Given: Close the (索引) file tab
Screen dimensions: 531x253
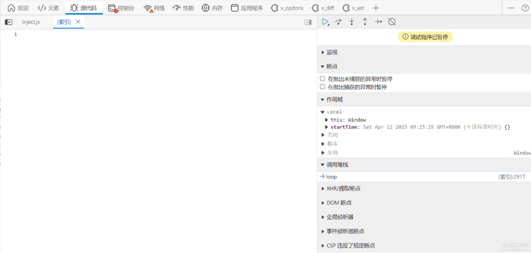Looking at the screenshot, I should [x=78, y=22].
